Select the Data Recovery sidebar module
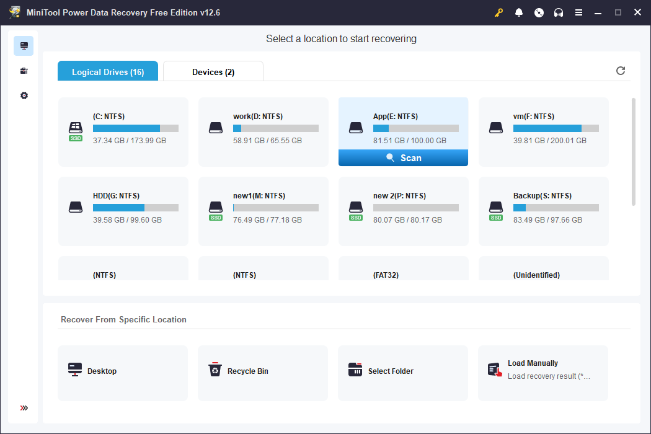 tap(24, 46)
